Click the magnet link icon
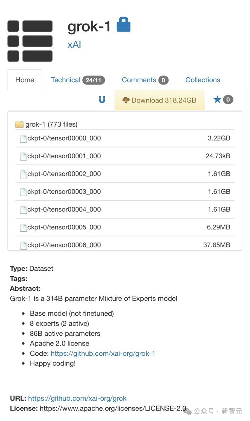 (x=102, y=100)
